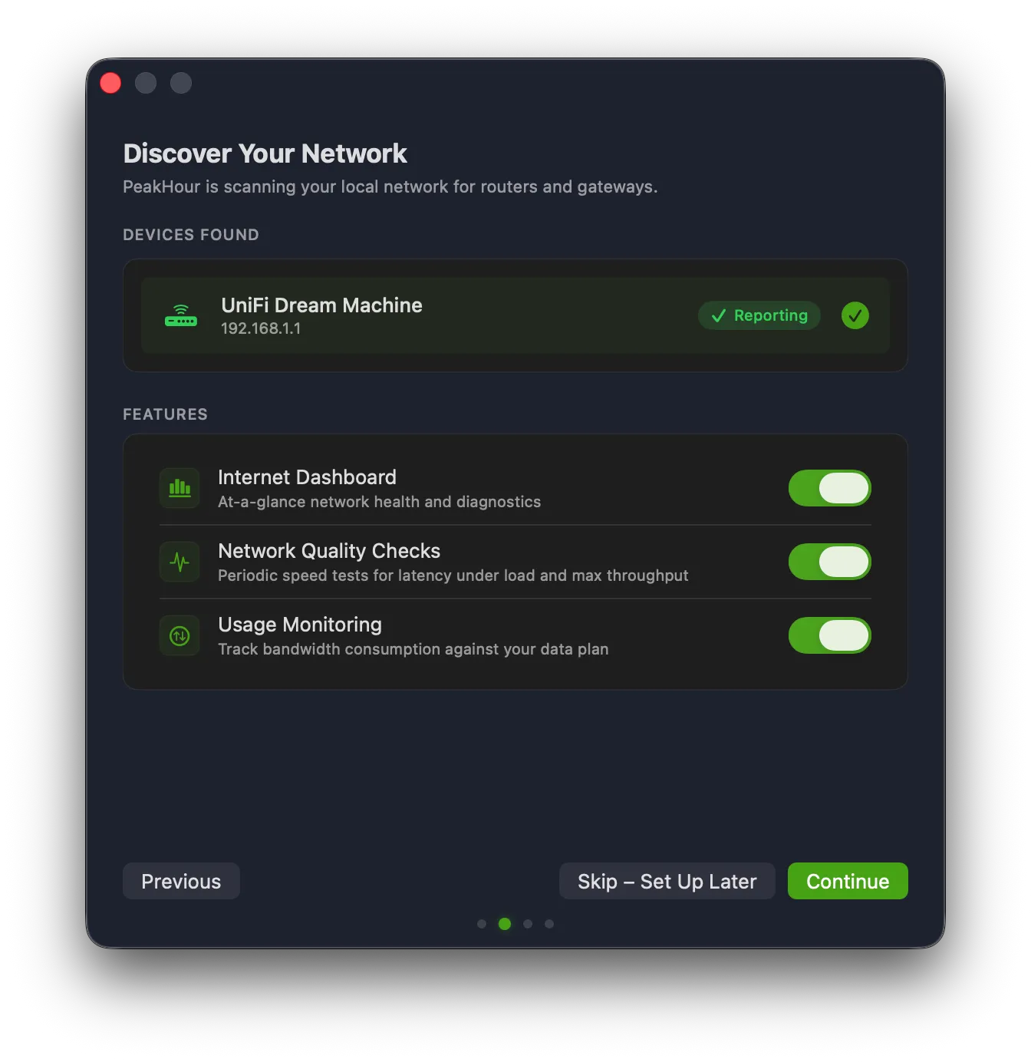1031x1062 pixels.
Task: Click the router icon beside UniFi Dream Machine
Action: pyautogui.click(x=181, y=315)
